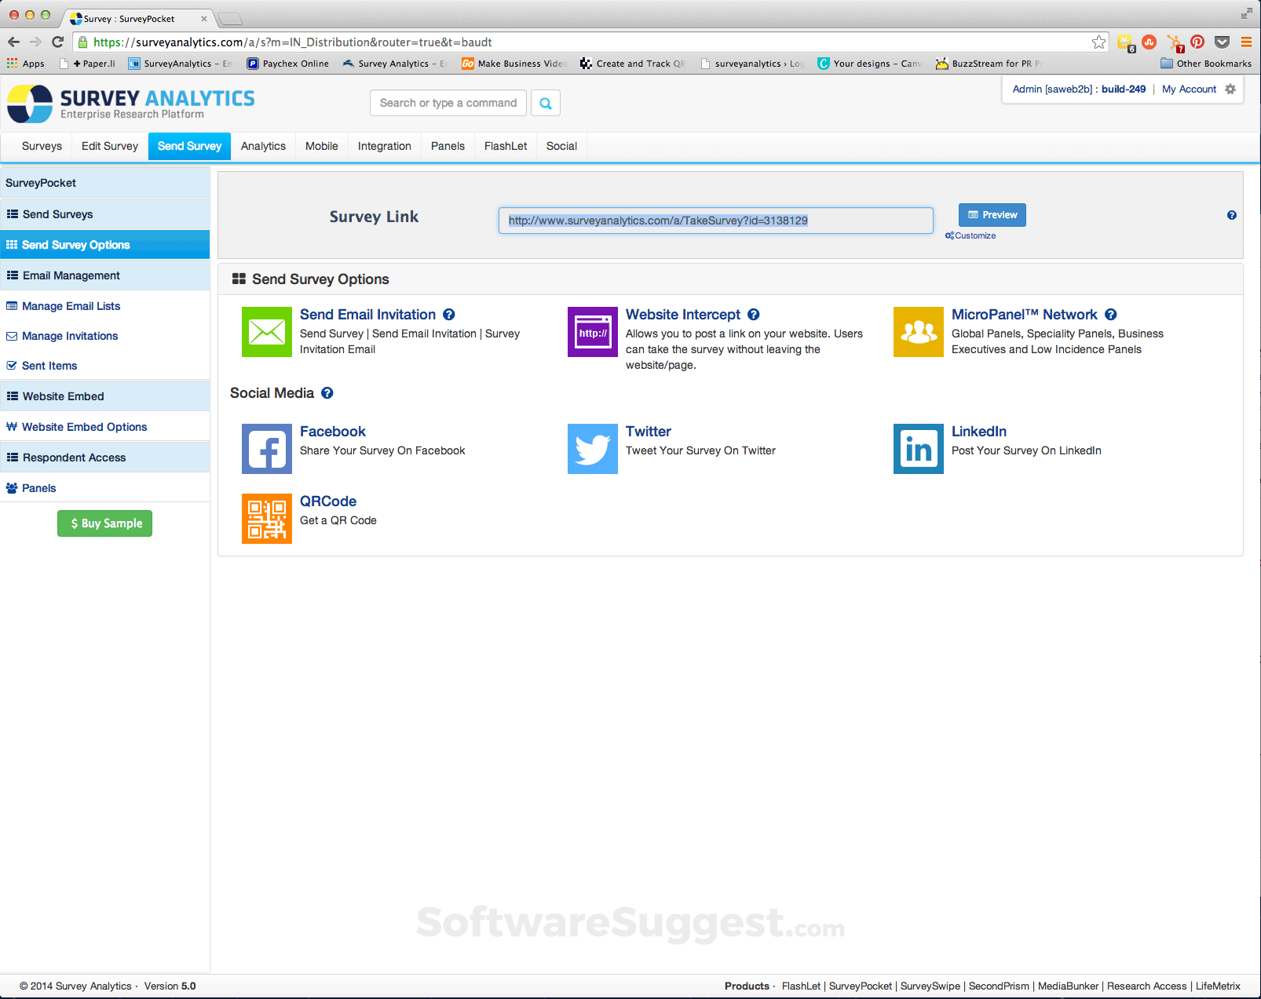1261x999 pixels.
Task: Share survey using the Facebook icon
Action: coord(266,449)
